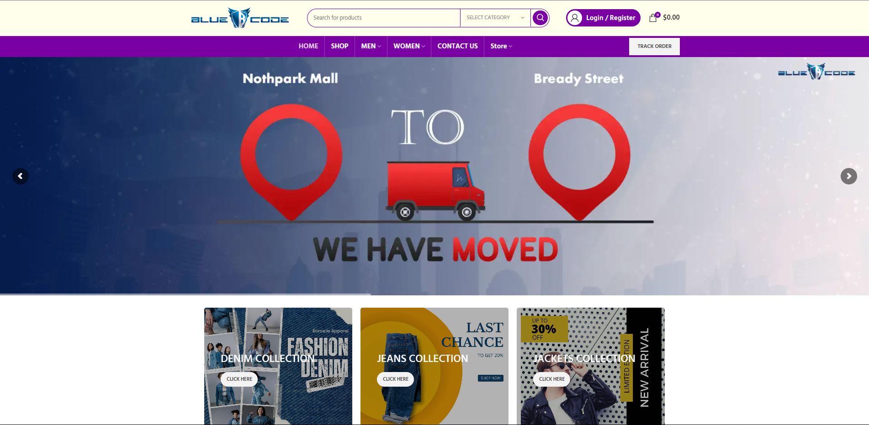Focus the Search for products field
This screenshot has width=869, height=425.
tap(384, 18)
